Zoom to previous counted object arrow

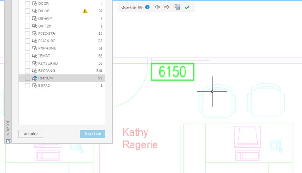pyautogui.click(x=157, y=7)
